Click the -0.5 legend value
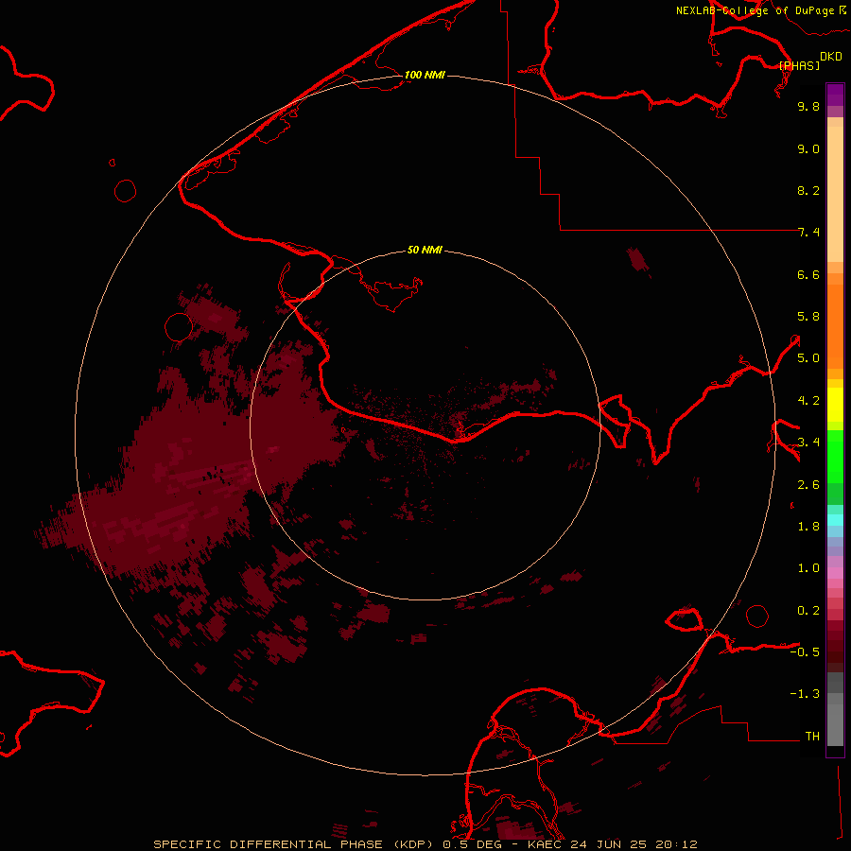851x851 pixels. pyautogui.click(x=805, y=652)
